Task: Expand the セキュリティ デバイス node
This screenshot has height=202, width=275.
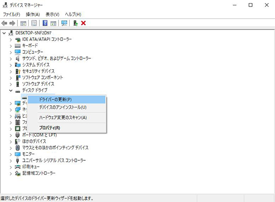Action: click(11, 72)
